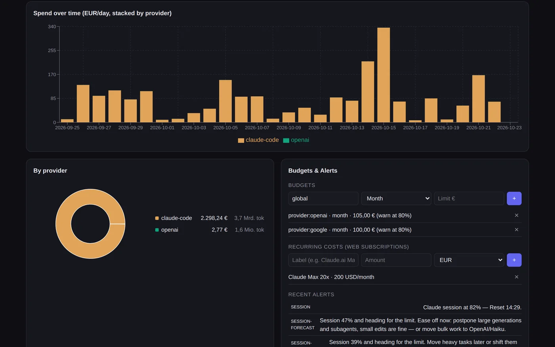The image size is (555, 347).
Task: Click the budget scope field containing global
Action: (323, 198)
